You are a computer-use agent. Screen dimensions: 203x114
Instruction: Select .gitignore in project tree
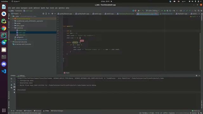point(19,37)
